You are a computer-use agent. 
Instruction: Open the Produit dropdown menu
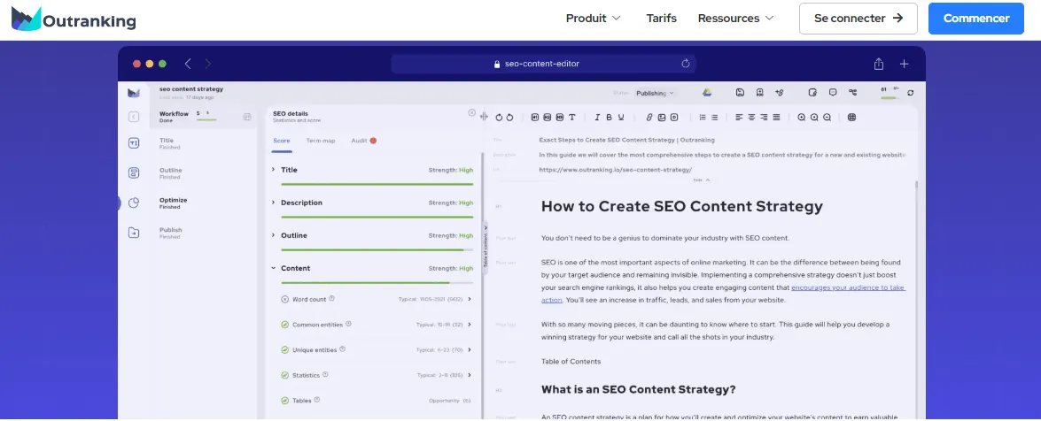[x=593, y=19]
